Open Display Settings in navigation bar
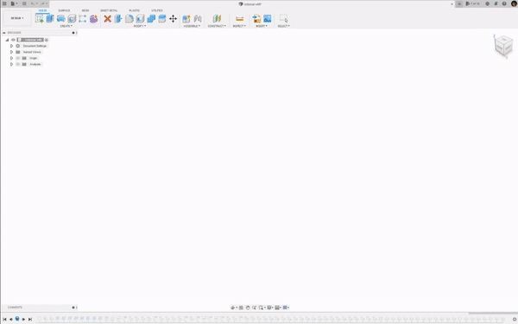This screenshot has height=324, width=518. [270, 308]
